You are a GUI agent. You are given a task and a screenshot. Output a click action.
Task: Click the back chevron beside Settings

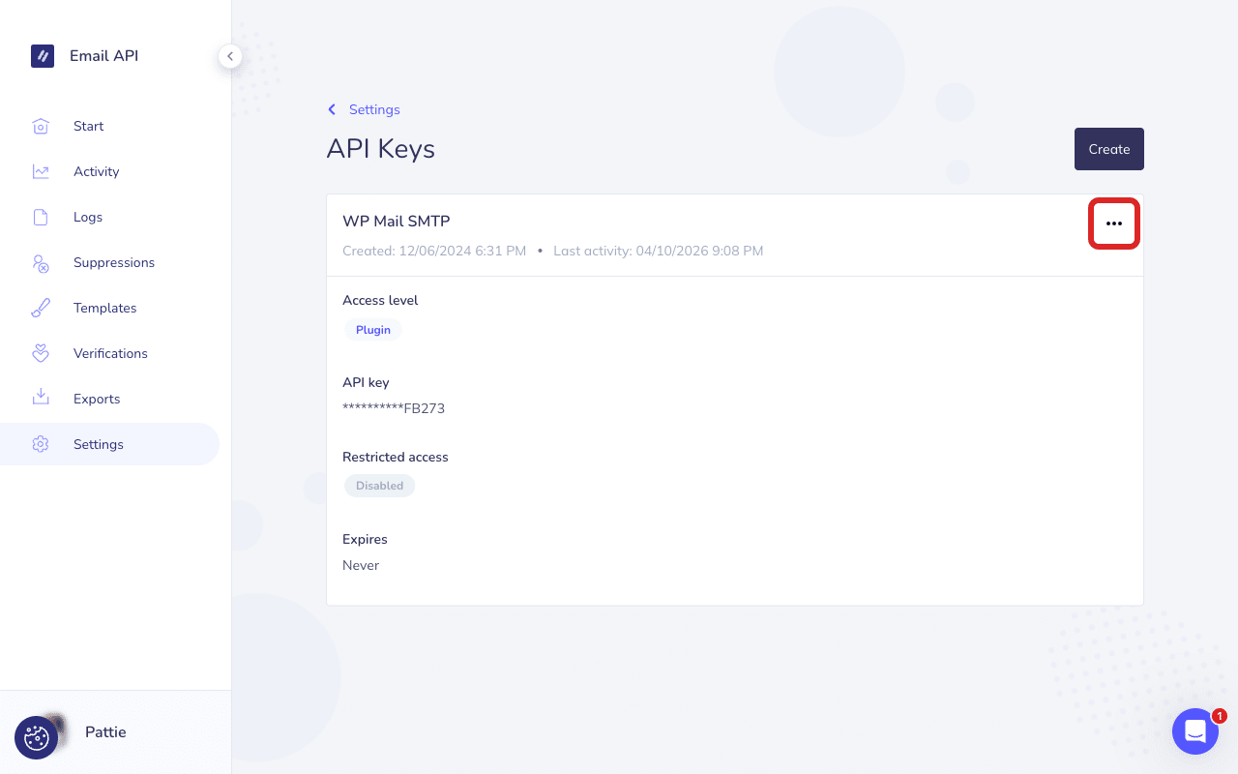point(332,109)
